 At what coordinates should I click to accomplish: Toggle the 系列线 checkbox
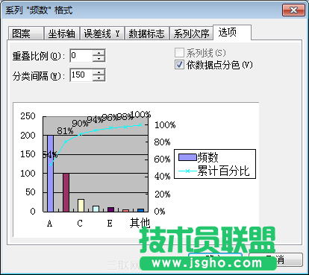(179, 53)
